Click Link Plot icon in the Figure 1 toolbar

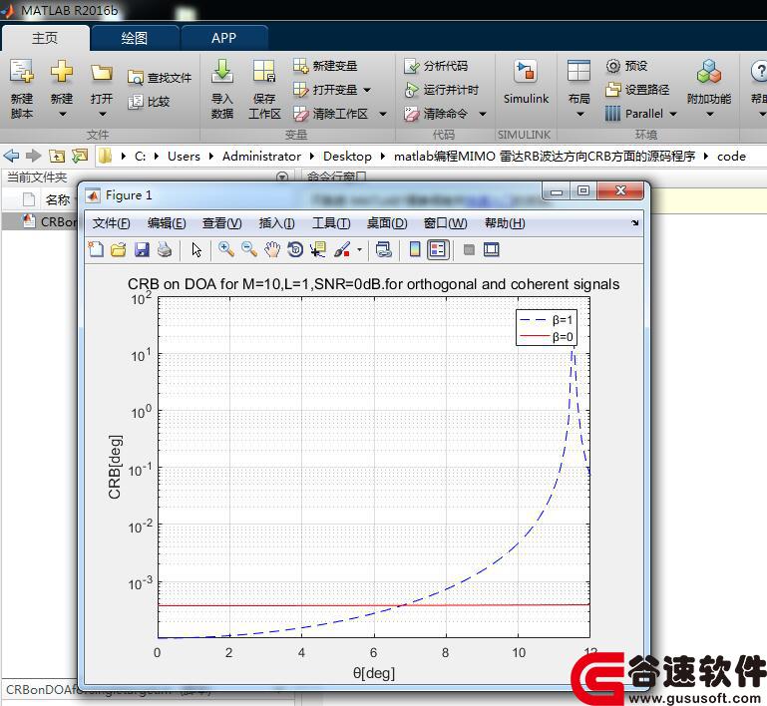click(x=384, y=250)
